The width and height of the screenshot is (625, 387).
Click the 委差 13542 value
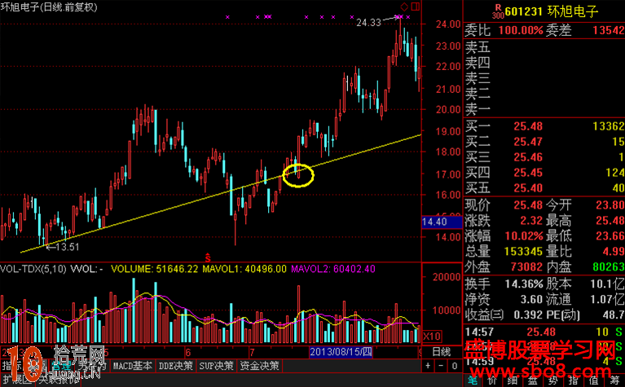(608, 30)
